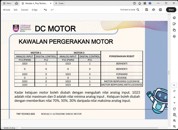Open the Home view icon
This screenshot has height=130, width=178.
click(16, 3)
